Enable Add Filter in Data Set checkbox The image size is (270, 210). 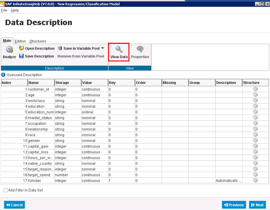click(5, 190)
